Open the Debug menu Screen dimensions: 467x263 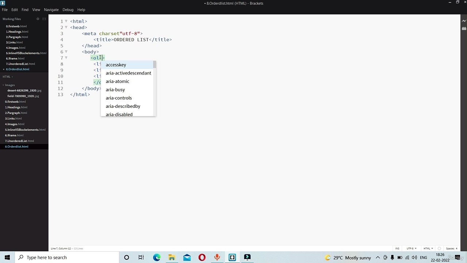coord(68,9)
